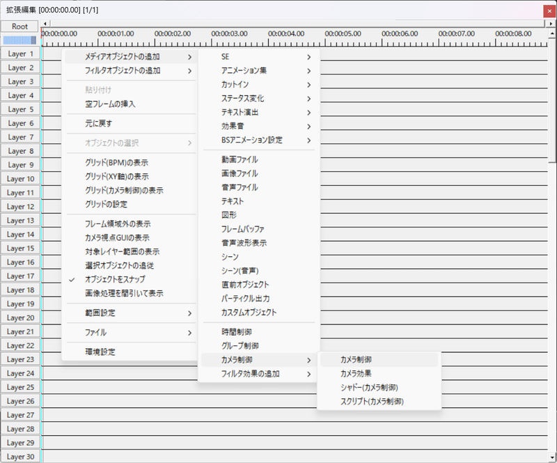
Task: Click the horizontal scrollbar left arrow
Action: click(x=45, y=24)
